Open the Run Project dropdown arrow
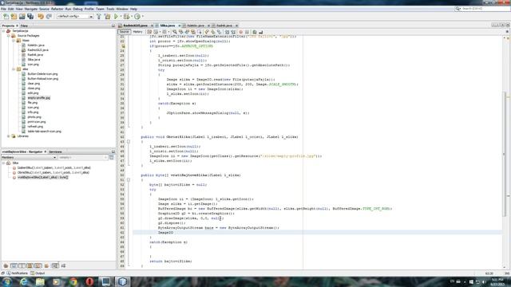The height and width of the screenshot is (287, 511). pyautogui.click(x=121, y=16)
